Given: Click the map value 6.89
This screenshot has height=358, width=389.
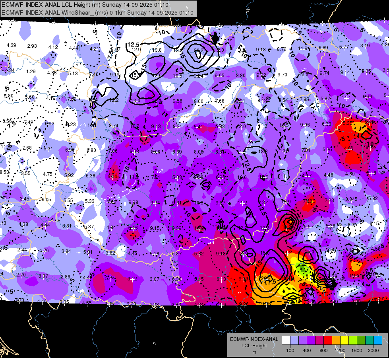Looking at the screenshot, I should [323, 47].
